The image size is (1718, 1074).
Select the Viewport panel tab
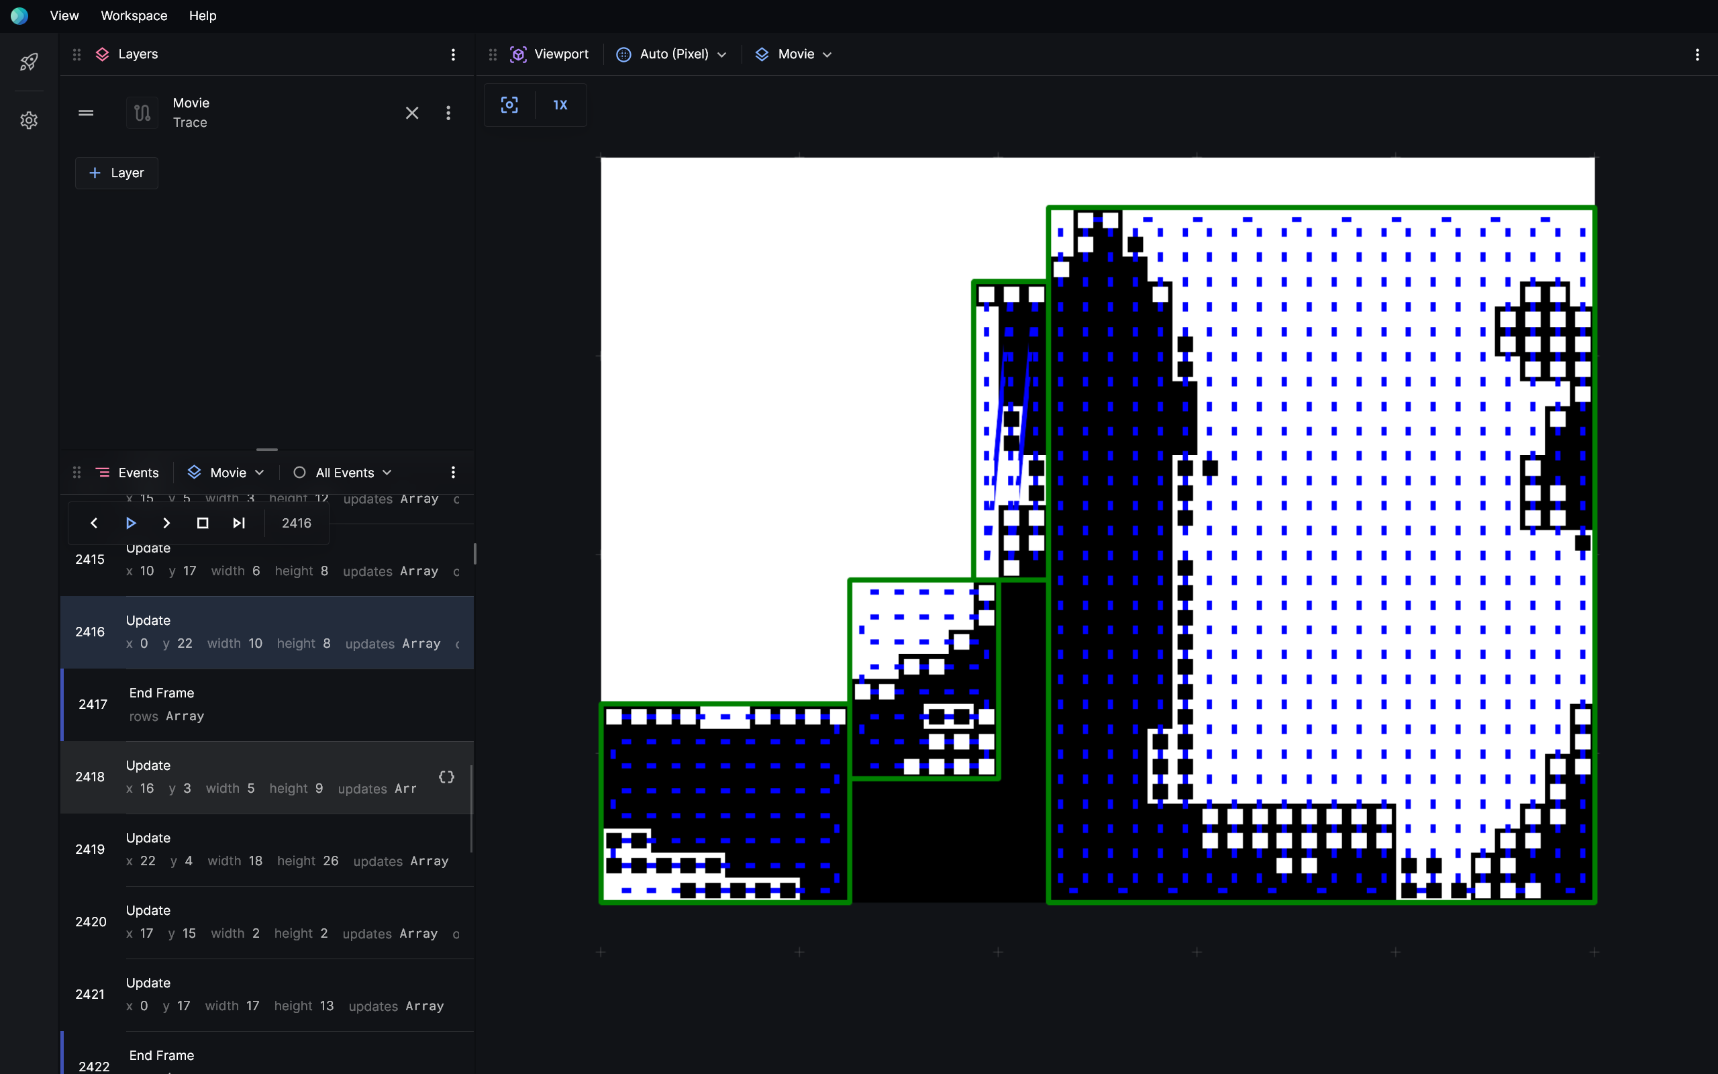[549, 54]
